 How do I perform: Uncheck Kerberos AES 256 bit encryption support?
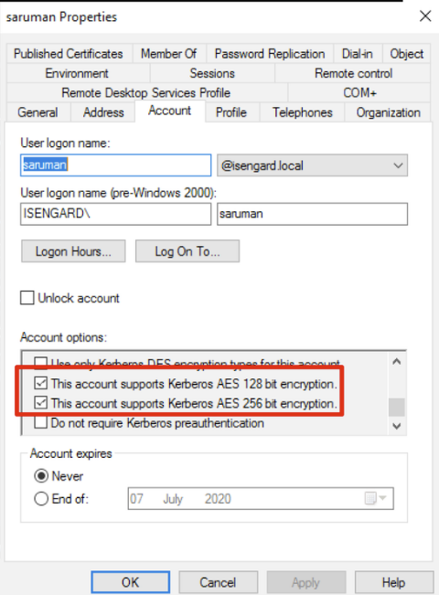[40, 403]
